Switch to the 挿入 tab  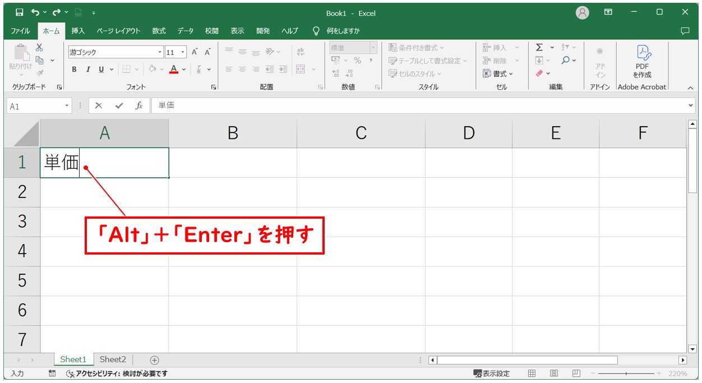[x=78, y=31]
